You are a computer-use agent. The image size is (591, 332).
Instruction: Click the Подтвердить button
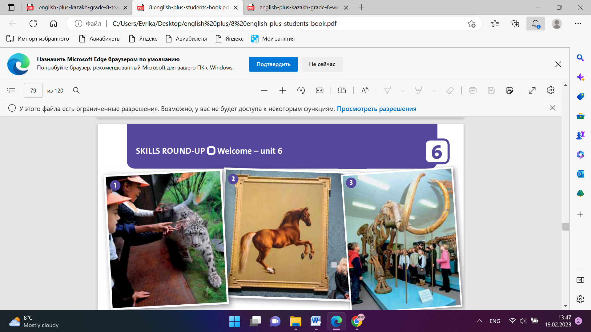273,64
